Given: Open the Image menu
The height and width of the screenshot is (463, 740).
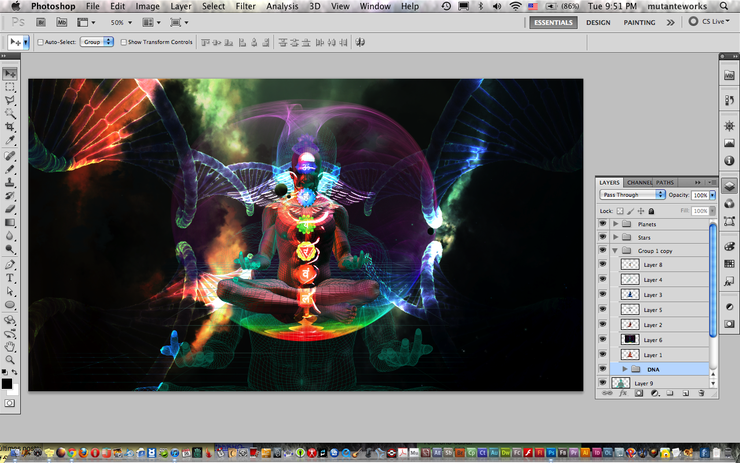Looking at the screenshot, I should (147, 6).
